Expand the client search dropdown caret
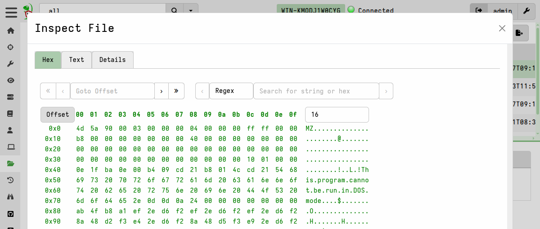The height and width of the screenshot is (229, 540). [191, 11]
